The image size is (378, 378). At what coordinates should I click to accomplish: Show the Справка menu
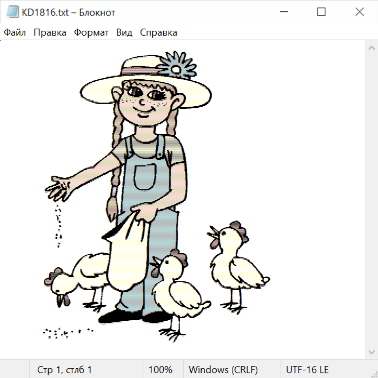pyautogui.click(x=158, y=32)
